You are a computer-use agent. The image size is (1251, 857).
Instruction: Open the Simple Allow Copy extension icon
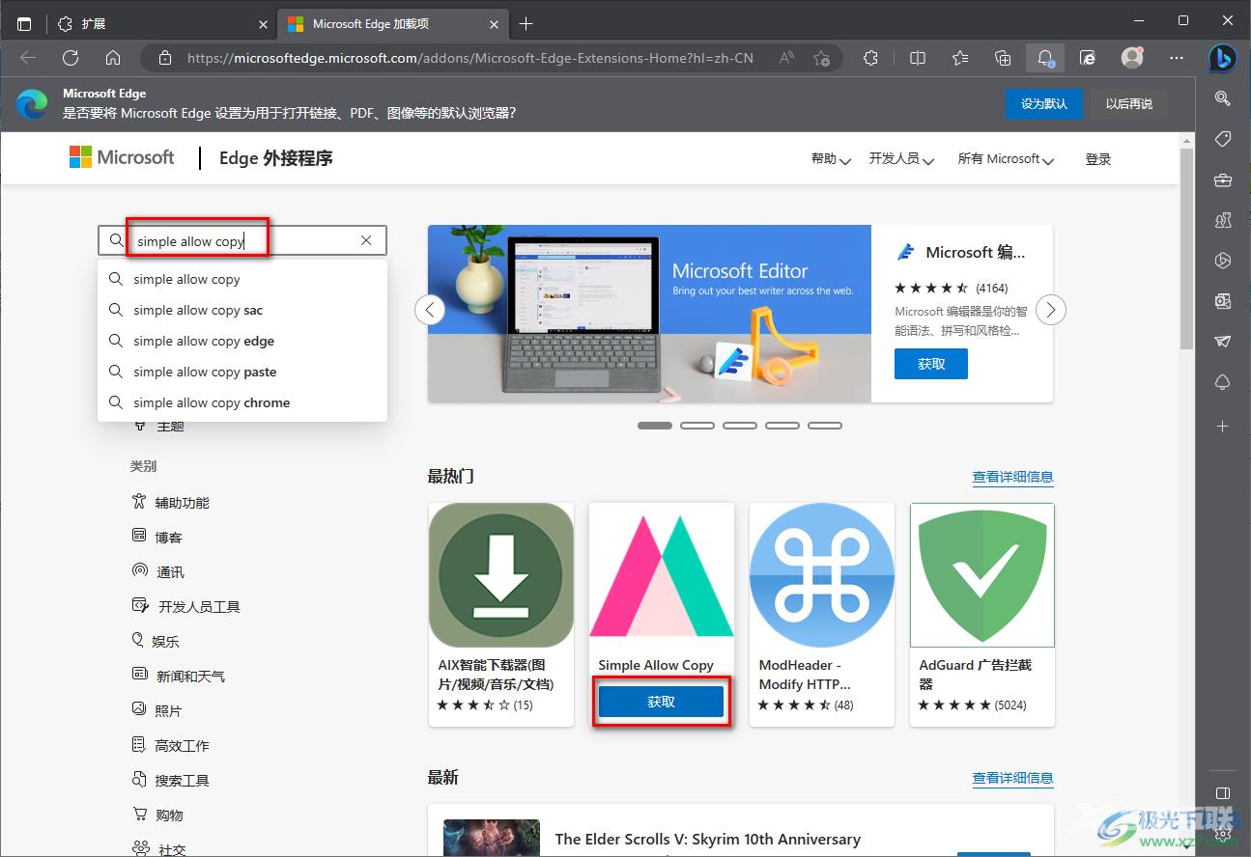tap(662, 576)
